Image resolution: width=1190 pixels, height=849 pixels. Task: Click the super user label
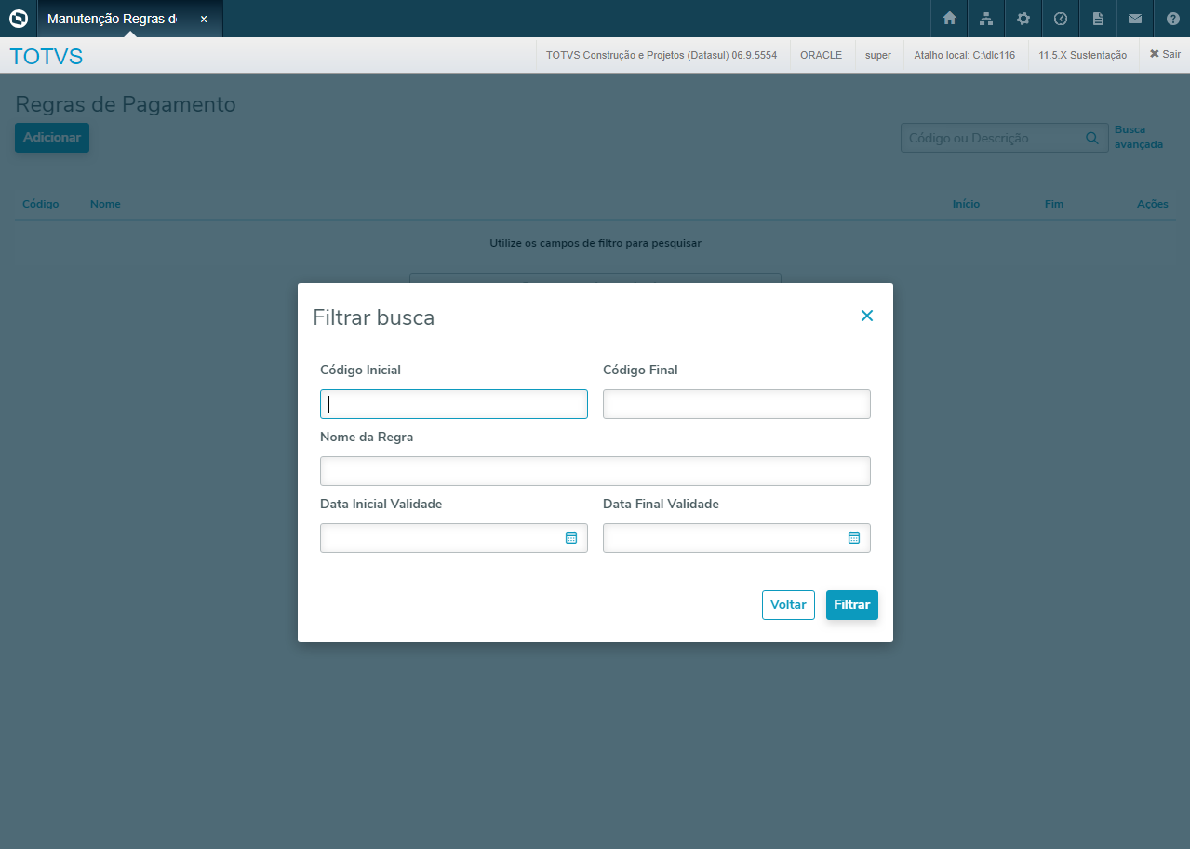(x=878, y=55)
